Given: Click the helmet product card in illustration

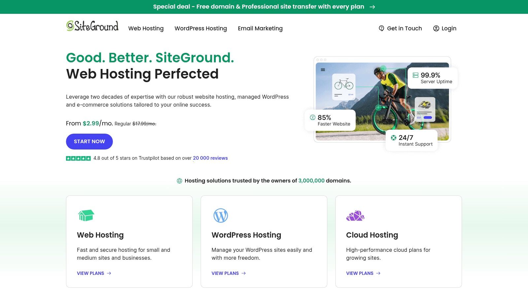Looking at the screenshot, I should (x=425, y=109).
